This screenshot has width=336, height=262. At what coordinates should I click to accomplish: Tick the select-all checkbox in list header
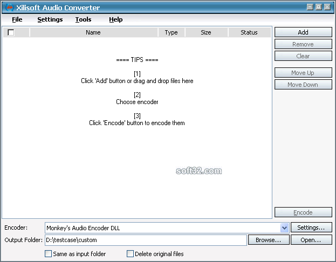pos(11,32)
